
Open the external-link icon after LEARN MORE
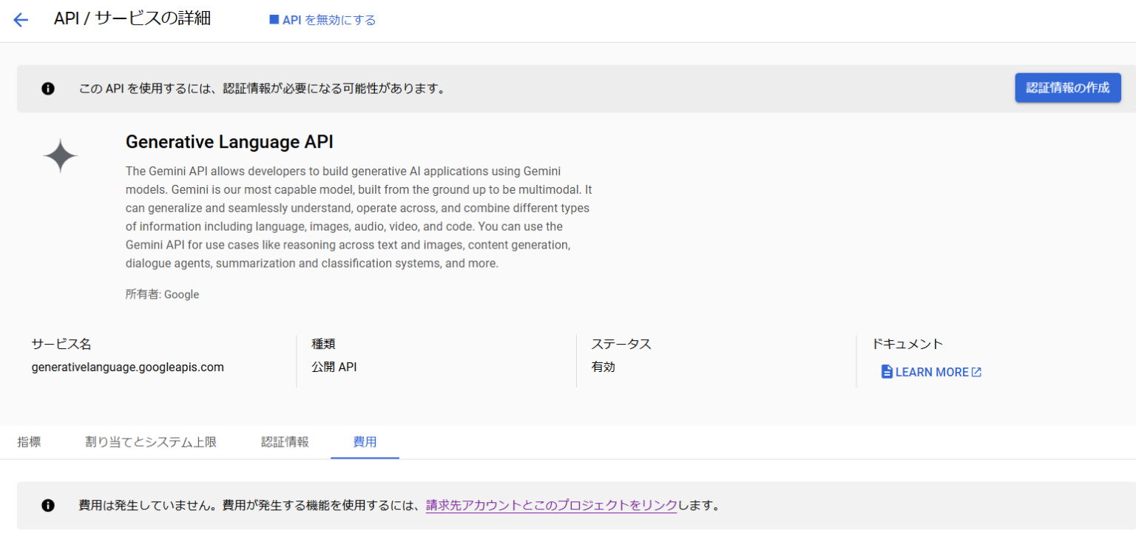click(x=976, y=371)
